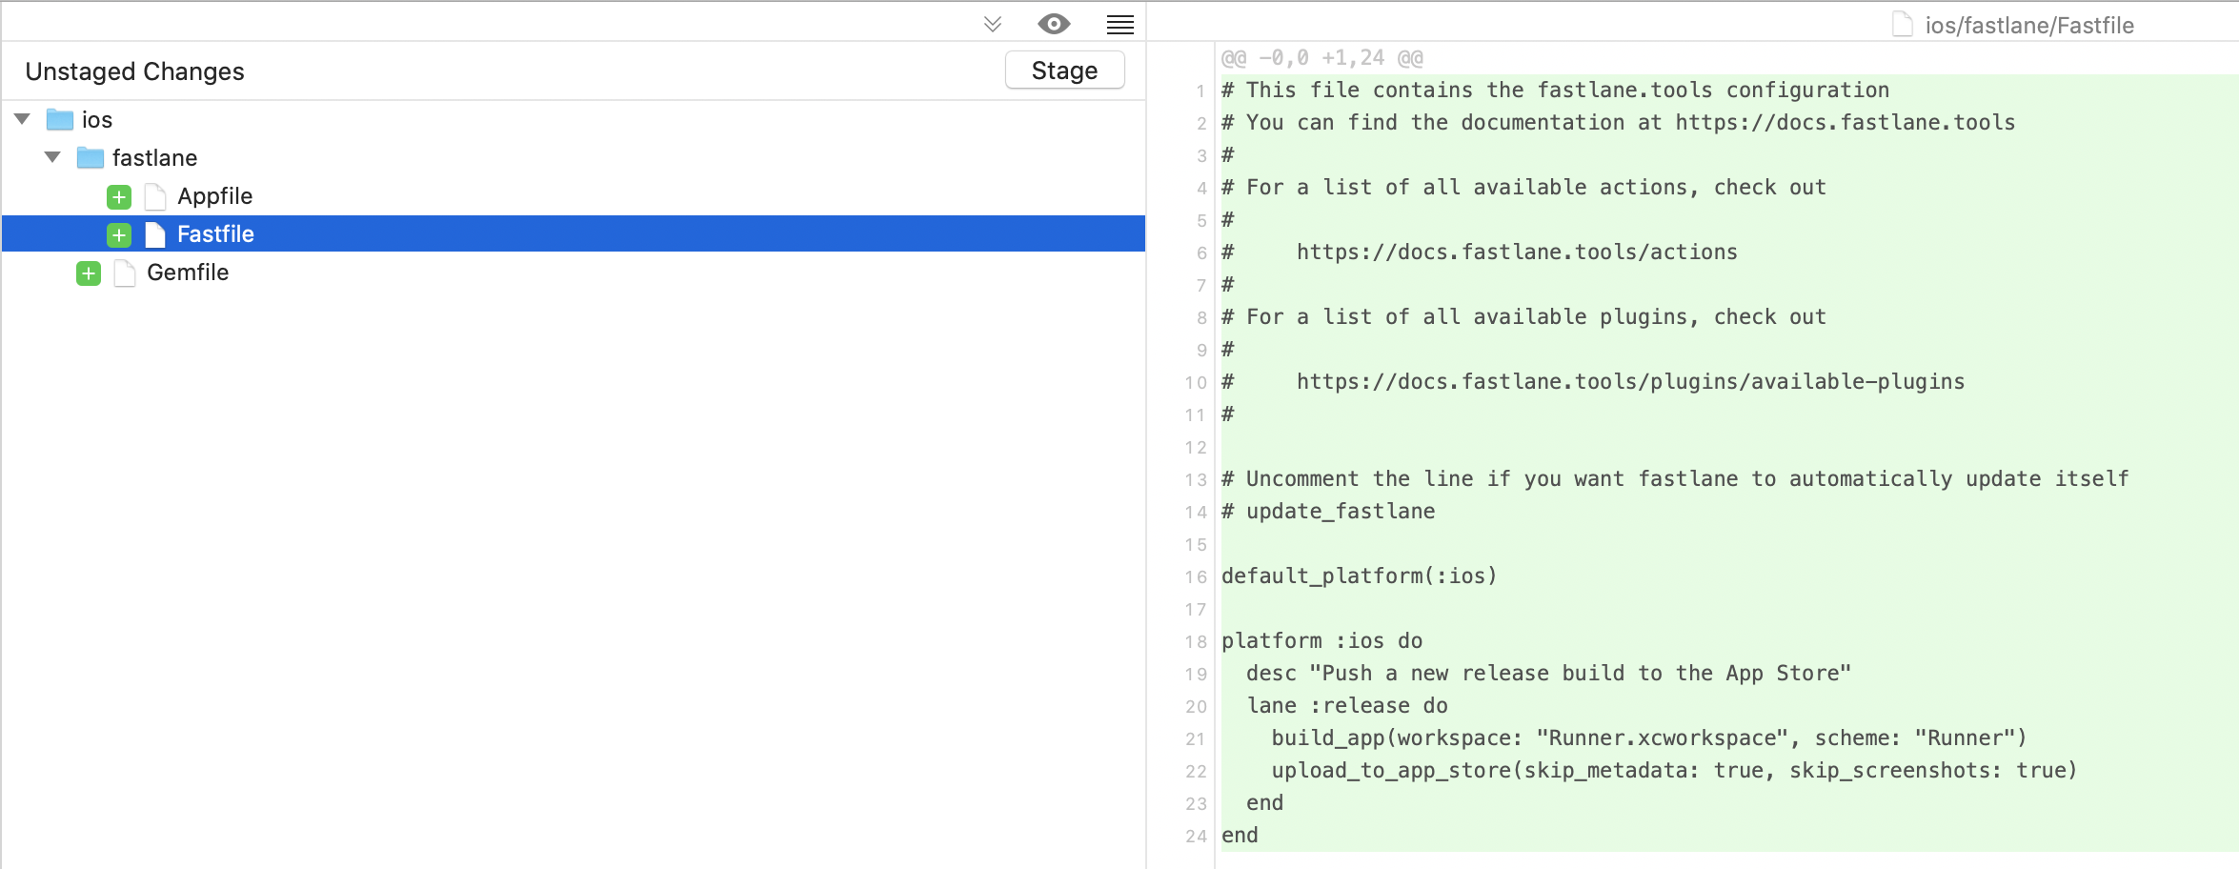
Task: Click the first comment line 'This file contains'
Action: point(1556,91)
